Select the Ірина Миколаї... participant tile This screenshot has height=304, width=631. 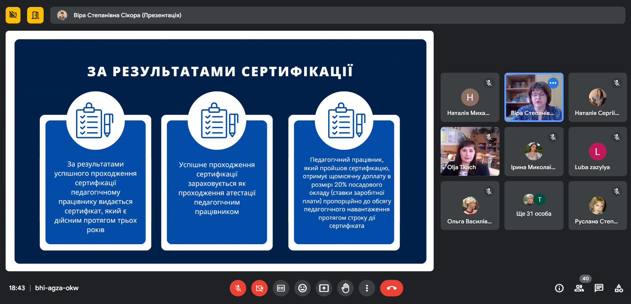coord(534,151)
